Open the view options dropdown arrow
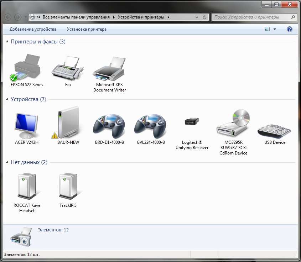The width and height of the screenshot is (301, 262). coord(275,29)
